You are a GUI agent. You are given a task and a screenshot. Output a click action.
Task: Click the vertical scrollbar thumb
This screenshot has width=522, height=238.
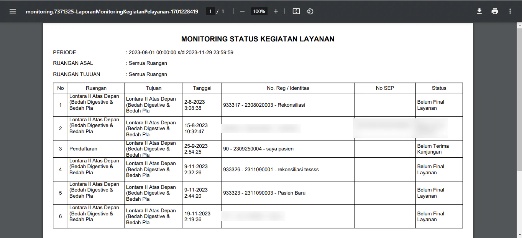[x=519, y=99]
